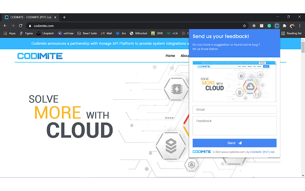The width and height of the screenshot is (305, 191).
Task: Open the gear-shaped extension icon
Action: pos(254,25)
